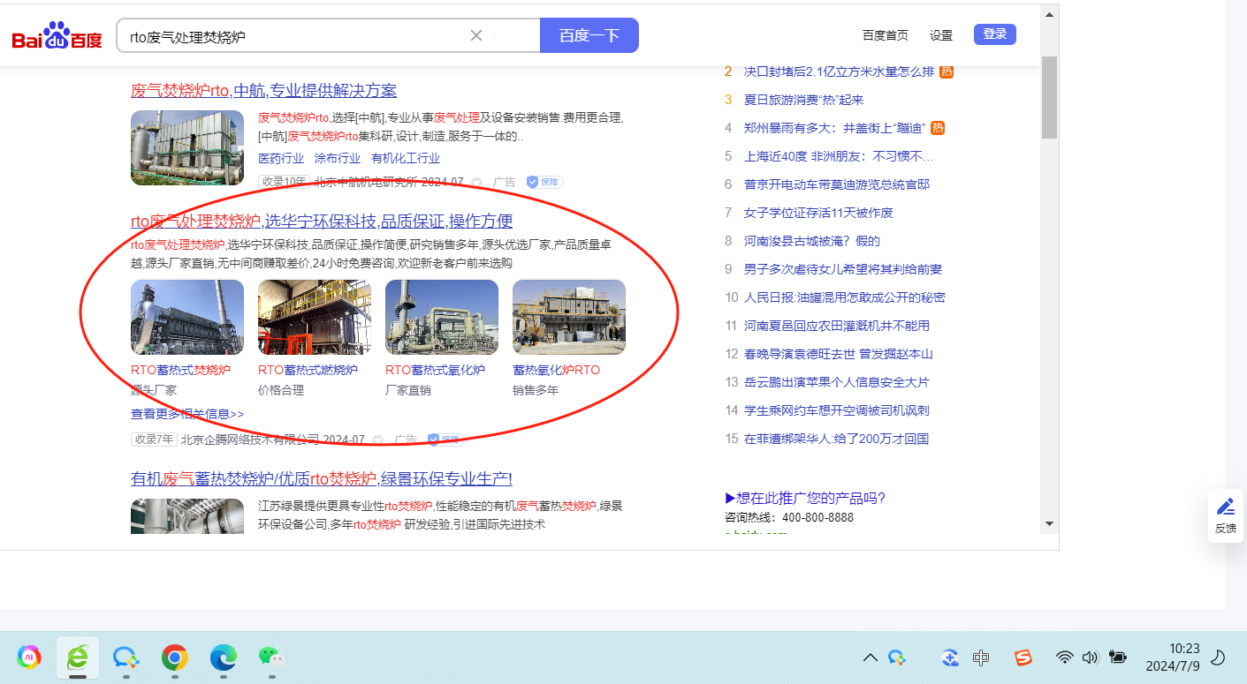The image size is (1247, 684).
Task: Click the 登录 login button
Action: click(994, 34)
